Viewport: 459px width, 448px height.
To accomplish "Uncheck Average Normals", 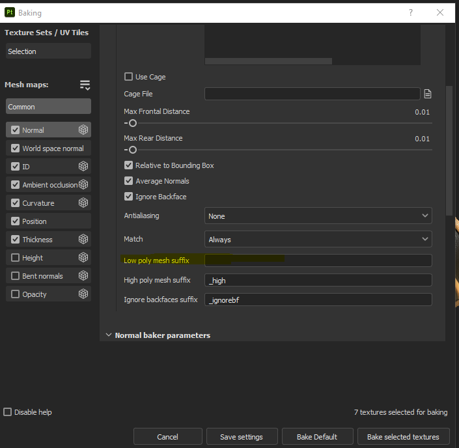I will [x=128, y=181].
